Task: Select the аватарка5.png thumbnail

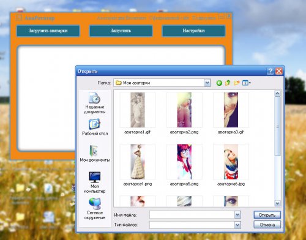Action: click(x=184, y=162)
